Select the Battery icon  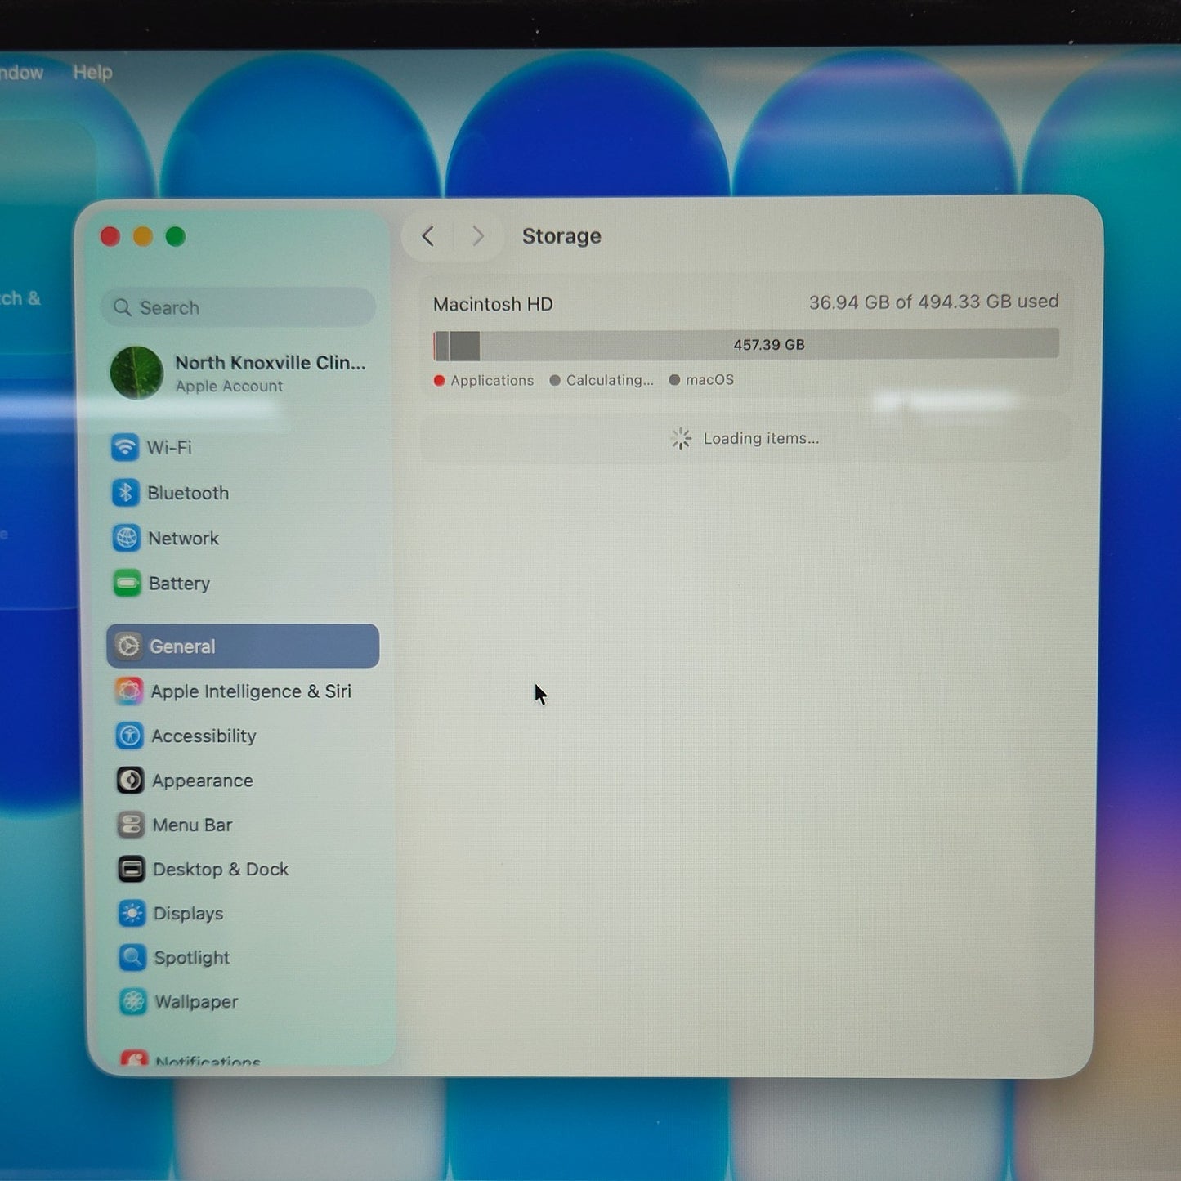coord(127,584)
